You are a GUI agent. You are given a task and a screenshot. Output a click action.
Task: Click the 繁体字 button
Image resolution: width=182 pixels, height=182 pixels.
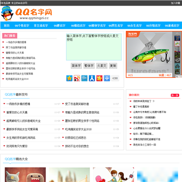pos(89,66)
